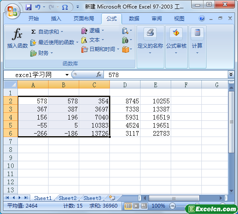Image resolution: width=238 pixels, height=214 pixels.
Task: Expand the Calculation dropdown arrow
Action: pyautogui.click(x=197, y=53)
